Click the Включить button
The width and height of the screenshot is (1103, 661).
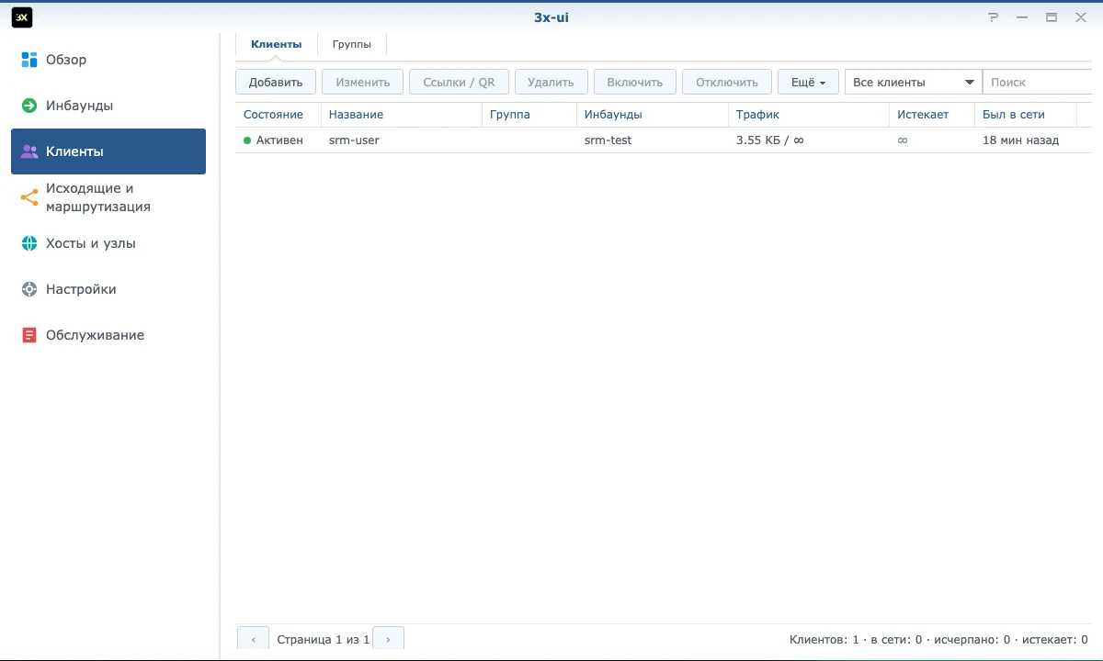[x=635, y=82]
